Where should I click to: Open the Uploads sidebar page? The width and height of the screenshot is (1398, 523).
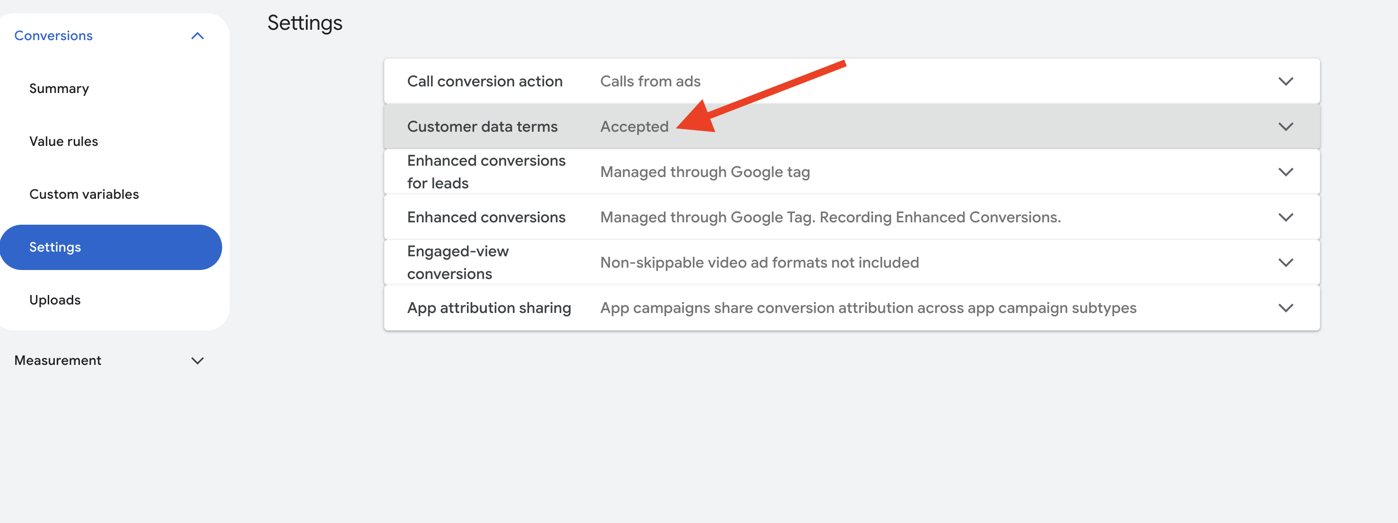point(55,300)
